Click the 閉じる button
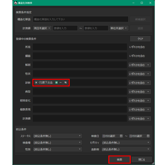The width and height of the screenshot is (167, 165). [142, 159]
